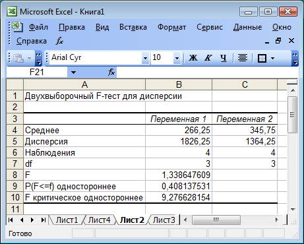Go to the last sheet tab arrow
The height and width of the screenshot is (244, 304).
[x=44, y=220]
